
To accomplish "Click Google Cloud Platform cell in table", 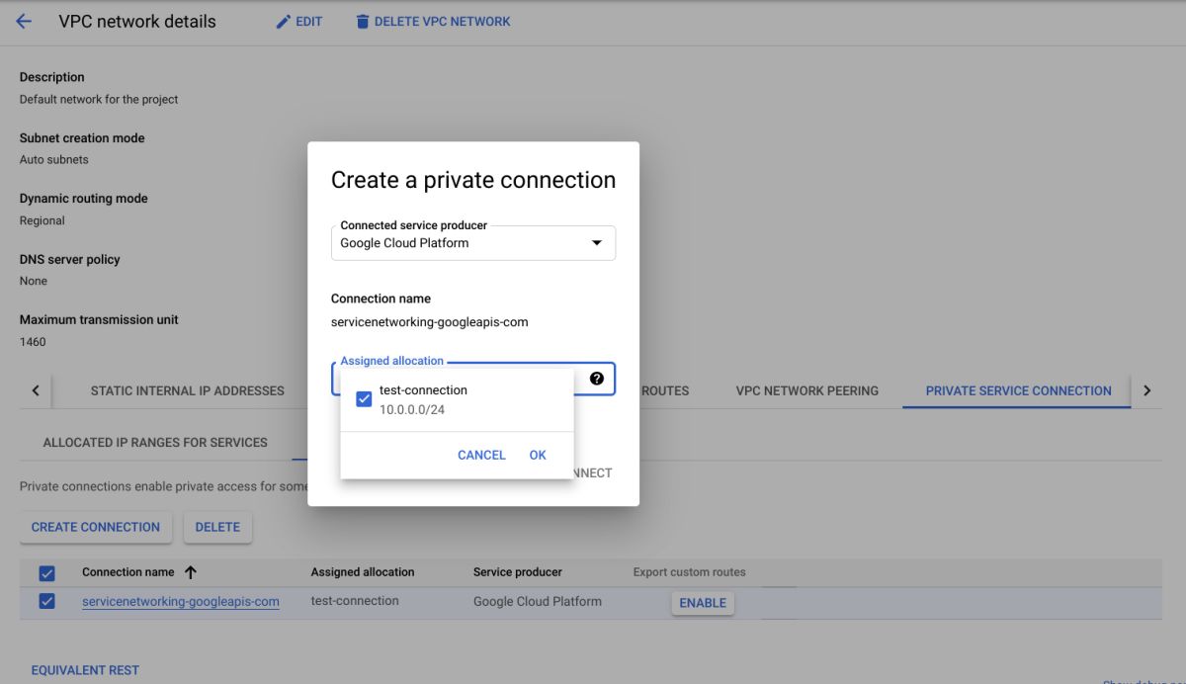I will pyautogui.click(x=538, y=600).
